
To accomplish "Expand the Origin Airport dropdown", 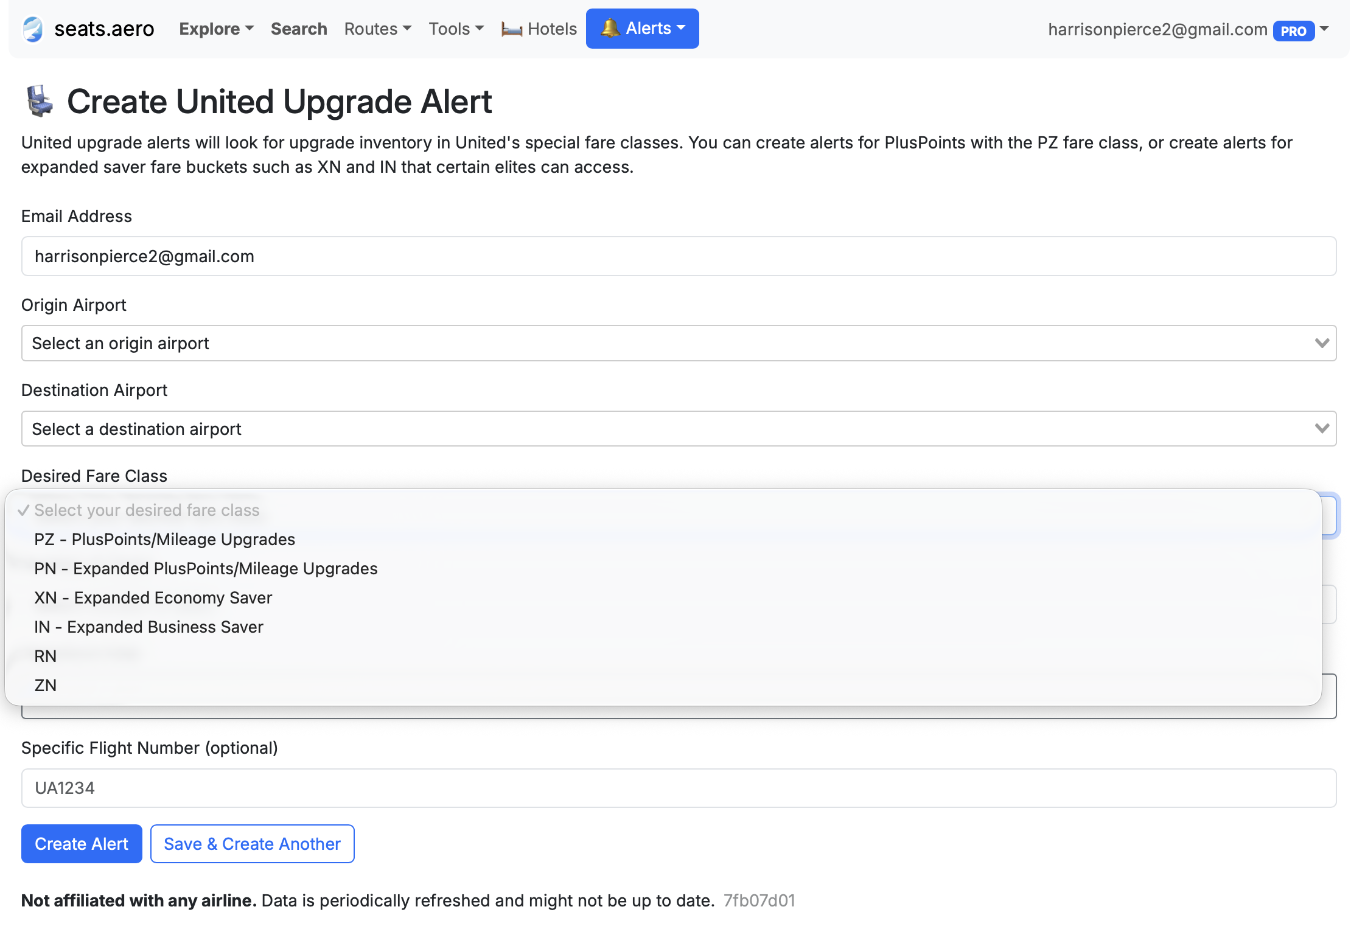I will tap(679, 343).
